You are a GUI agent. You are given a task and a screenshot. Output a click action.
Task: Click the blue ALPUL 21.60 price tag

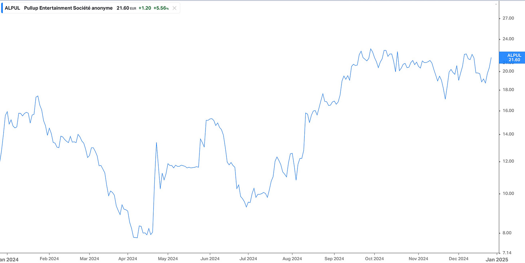[512, 58]
